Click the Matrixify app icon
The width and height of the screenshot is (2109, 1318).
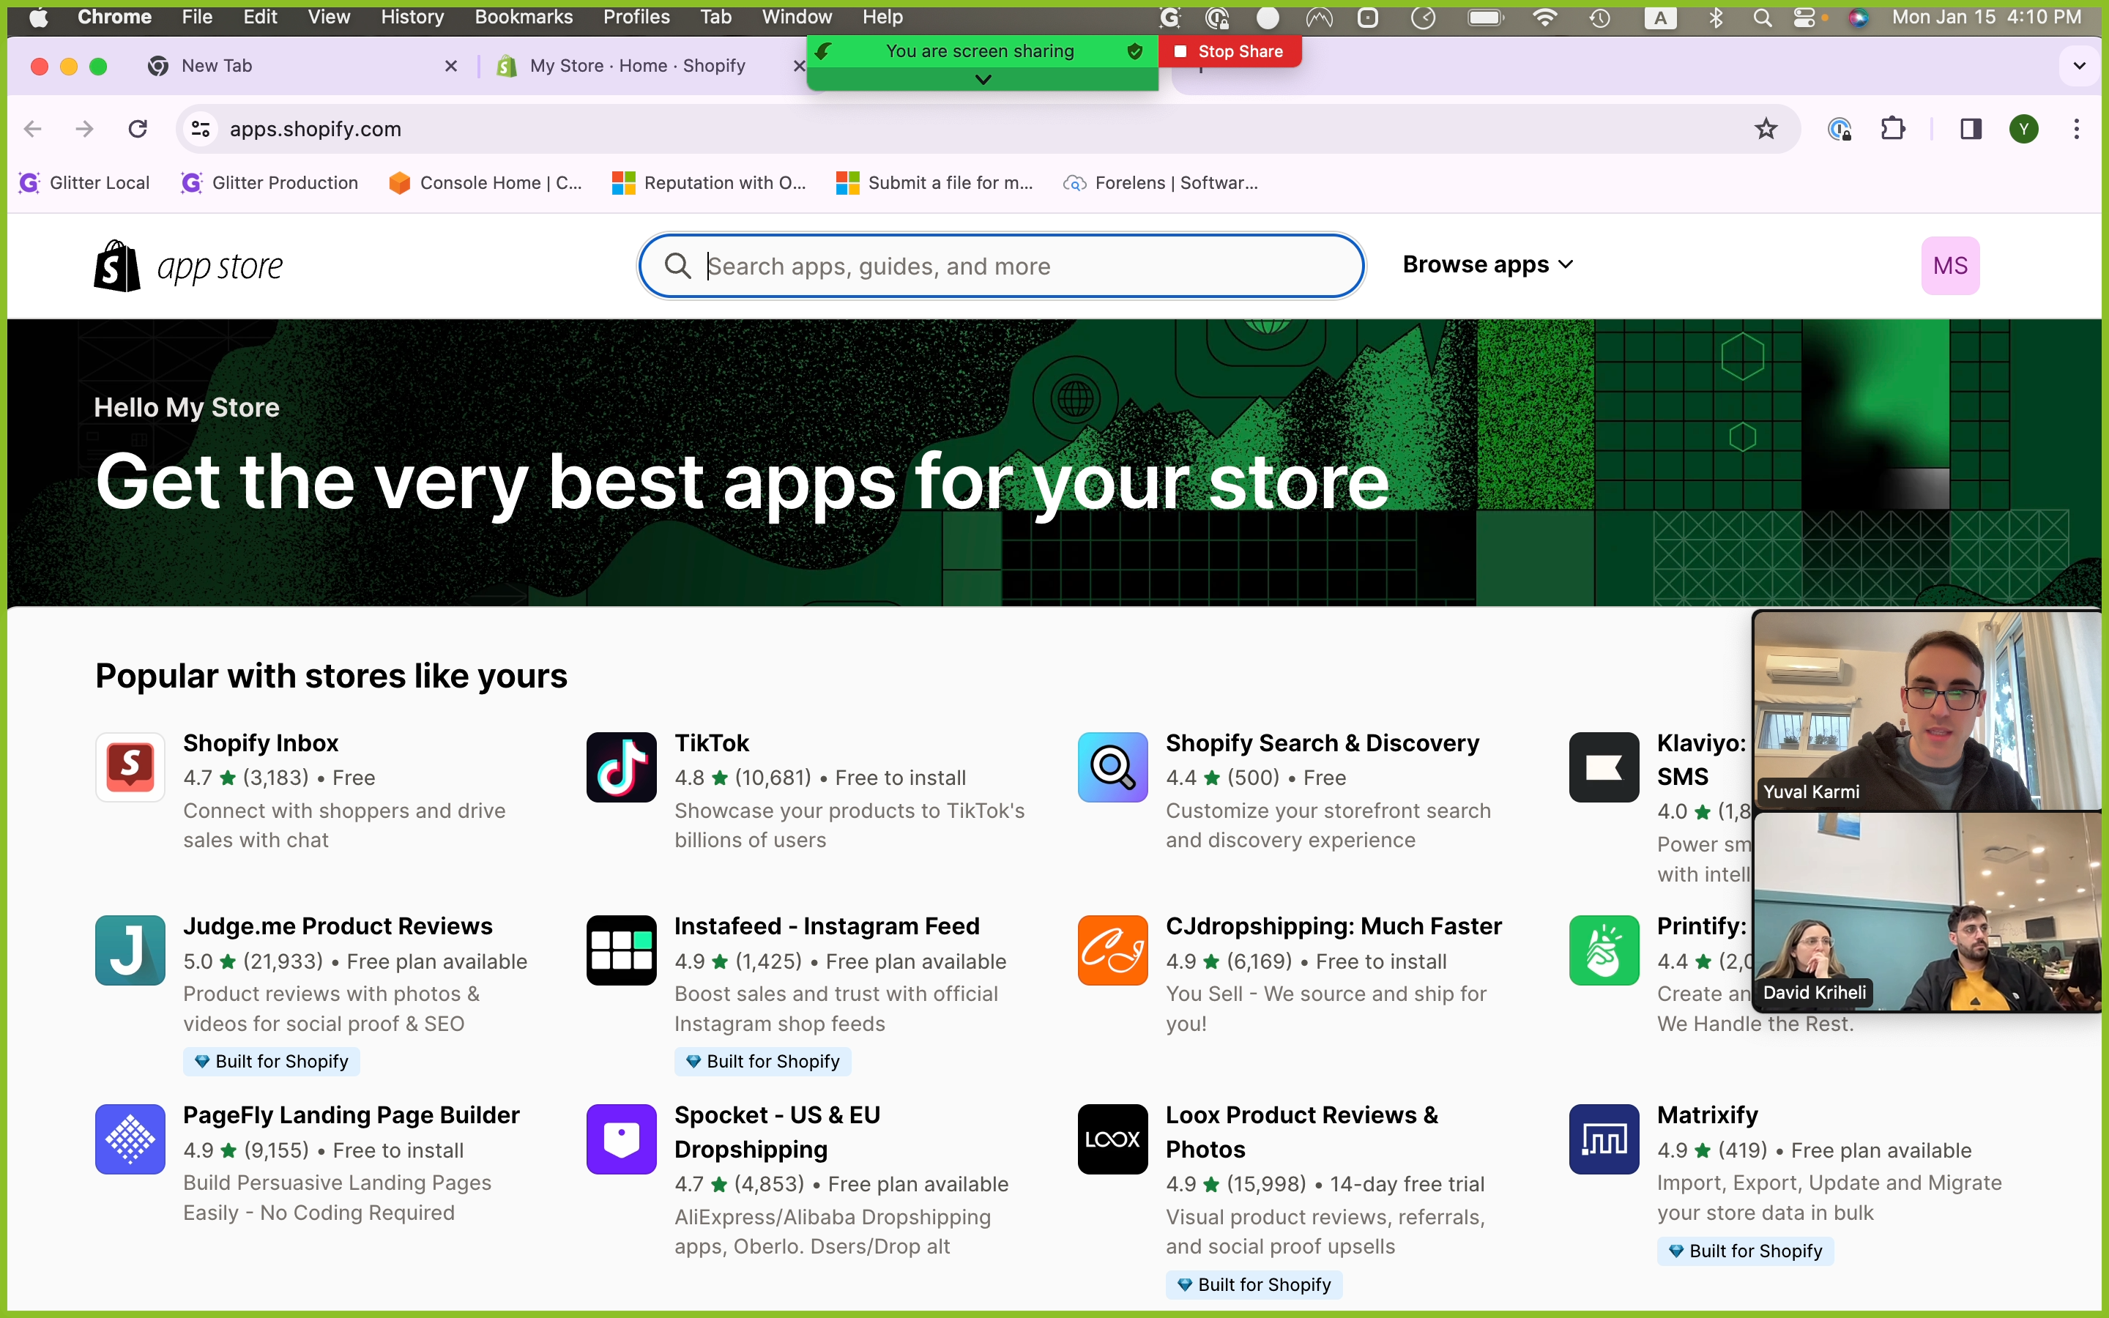pos(1604,1139)
